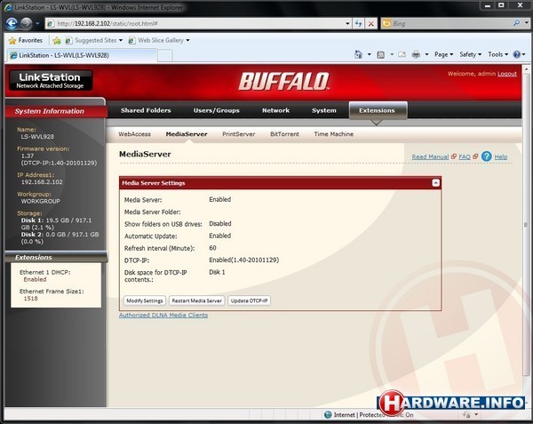Click the browser Forward arrow button
533x424 pixels.
coord(26,23)
